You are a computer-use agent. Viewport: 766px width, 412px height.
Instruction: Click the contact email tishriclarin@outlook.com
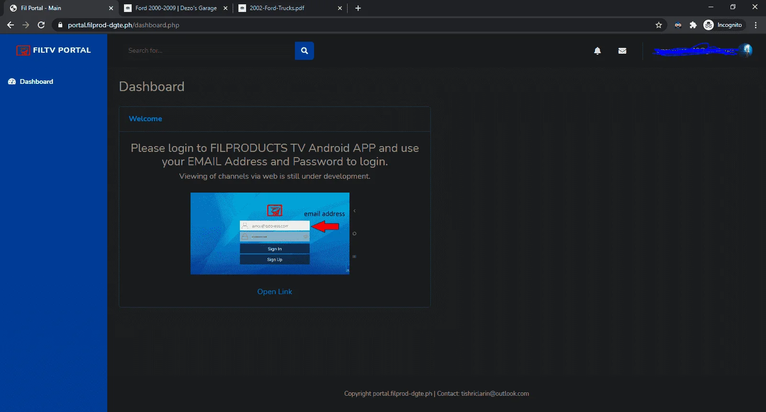click(x=495, y=394)
